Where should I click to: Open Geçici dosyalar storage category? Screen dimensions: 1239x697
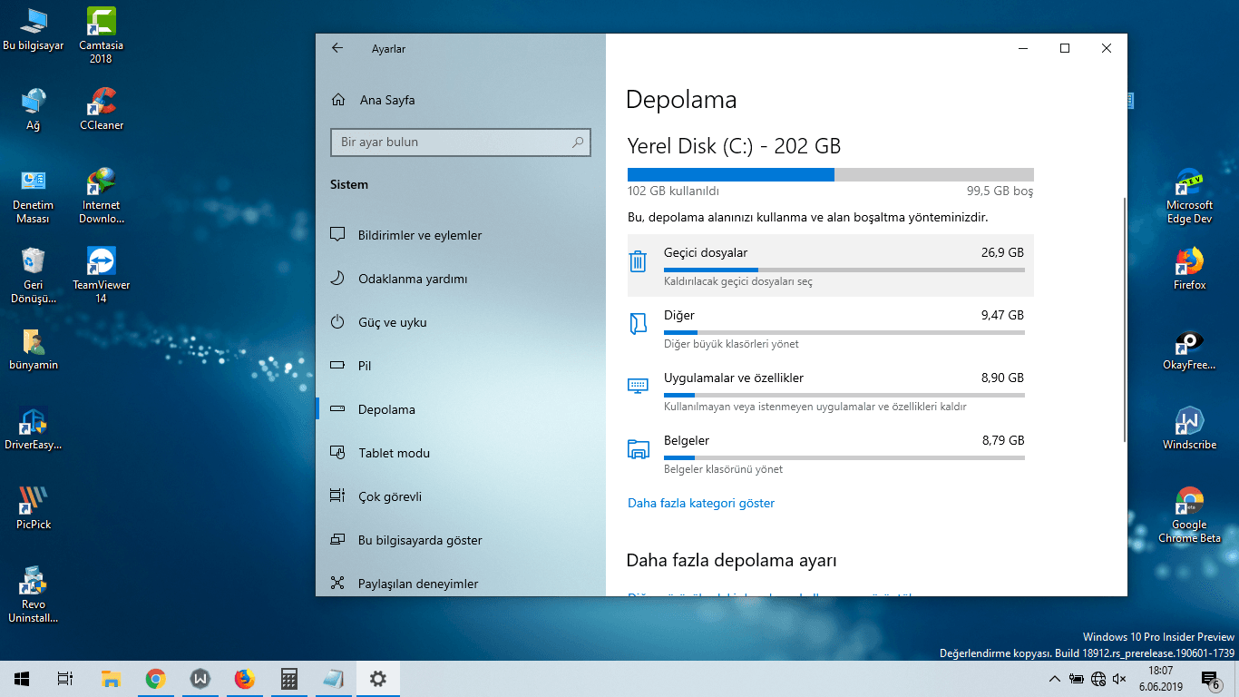(x=831, y=265)
